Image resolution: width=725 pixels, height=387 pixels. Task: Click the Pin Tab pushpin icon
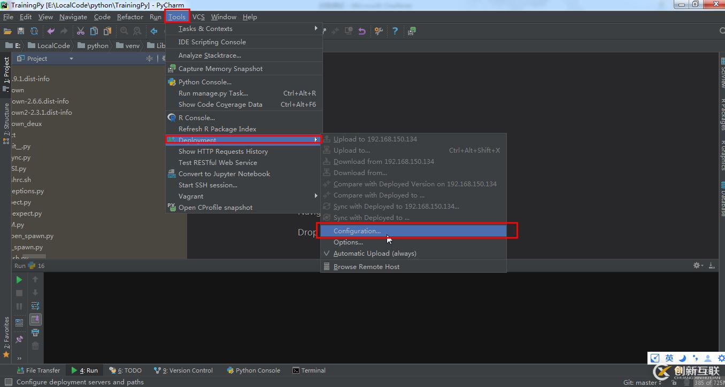tap(19, 339)
